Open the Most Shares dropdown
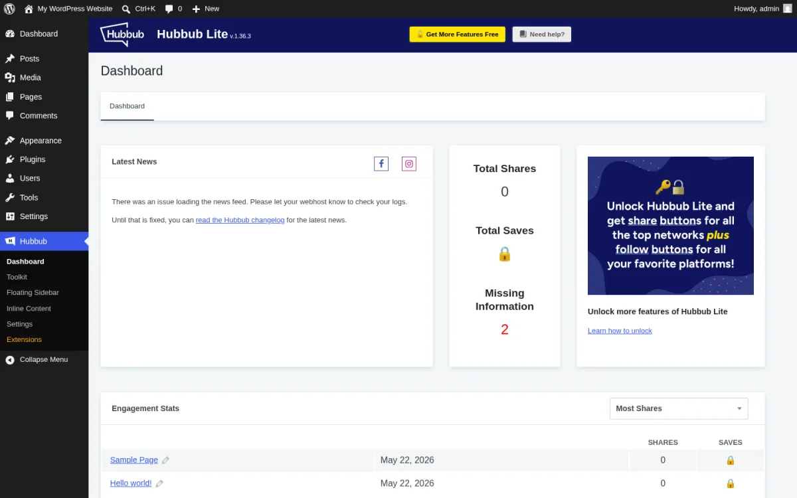 click(x=679, y=408)
